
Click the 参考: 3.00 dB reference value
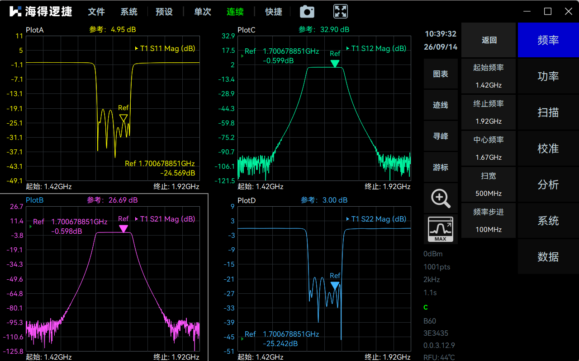pyautogui.click(x=324, y=200)
